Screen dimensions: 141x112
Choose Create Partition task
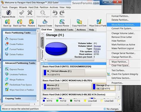click(14, 44)
